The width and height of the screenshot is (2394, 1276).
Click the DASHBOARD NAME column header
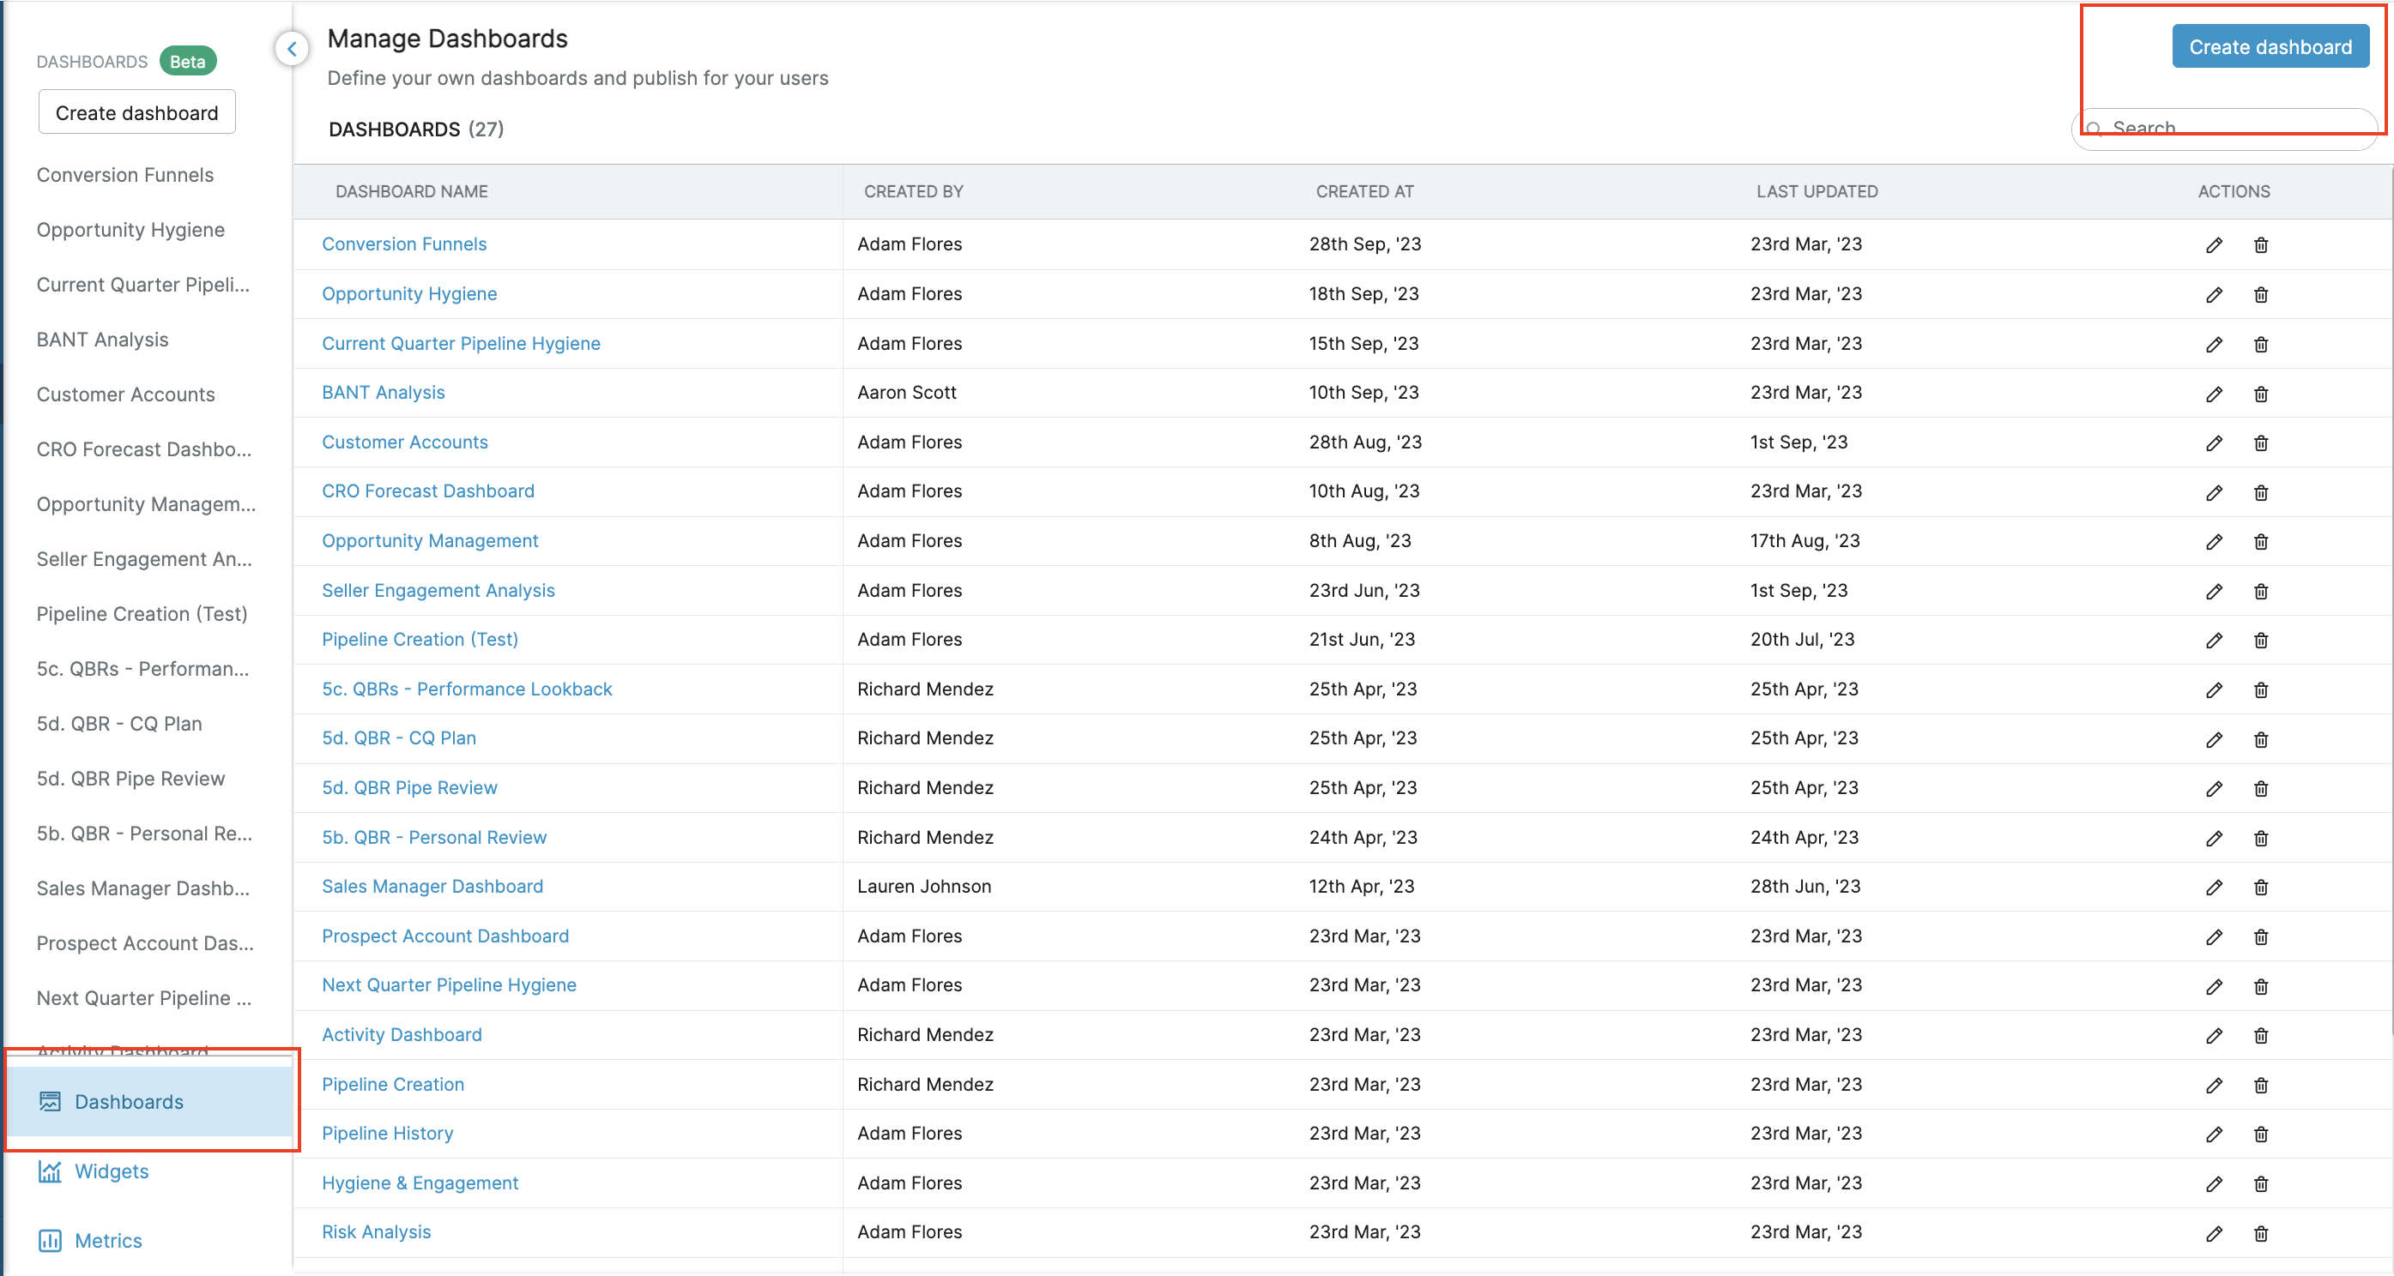pos(412,191)
